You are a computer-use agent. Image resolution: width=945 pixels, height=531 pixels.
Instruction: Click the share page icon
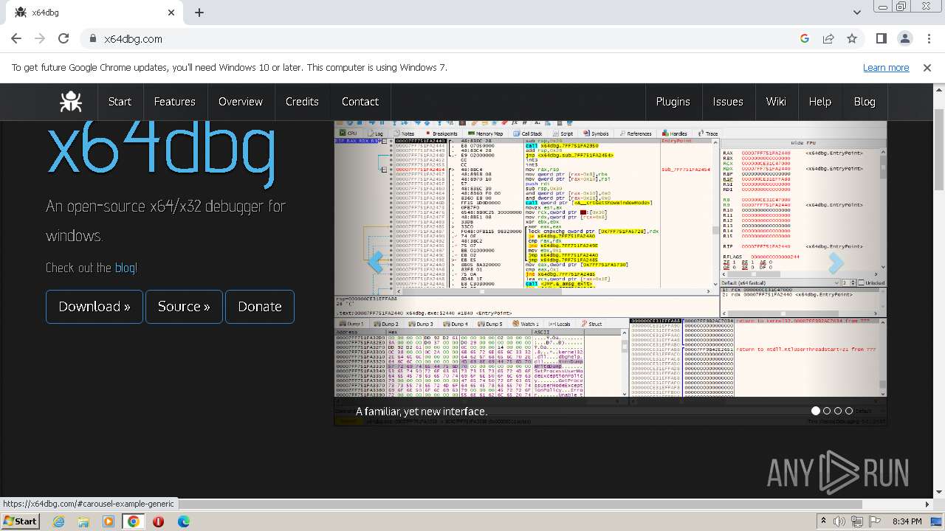click(828, 38)
